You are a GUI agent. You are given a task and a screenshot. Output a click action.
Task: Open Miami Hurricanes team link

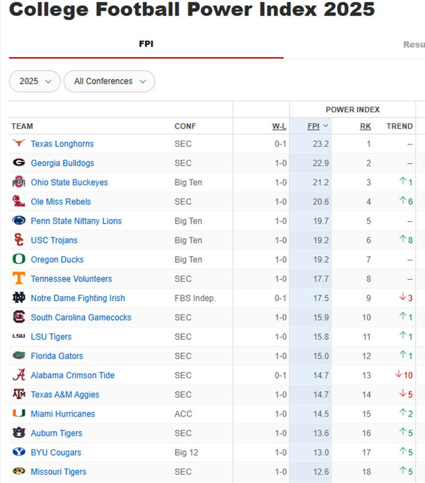click(63, 414)
